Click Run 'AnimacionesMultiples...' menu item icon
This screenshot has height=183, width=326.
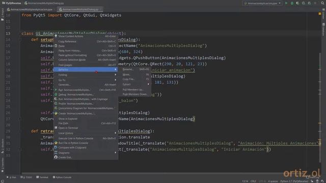click(56, 90)
